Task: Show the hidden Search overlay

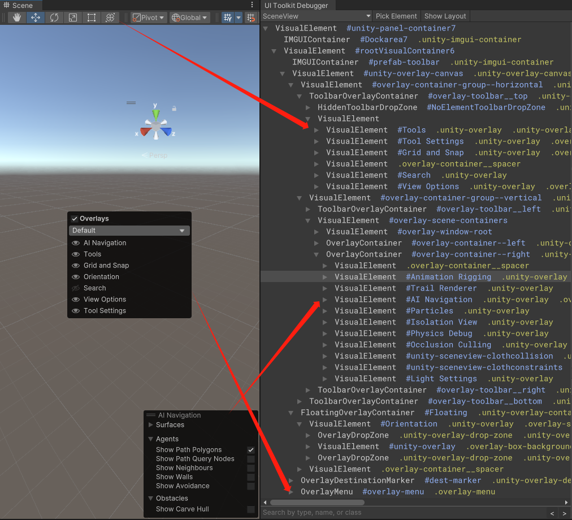Action: click(x=76, y=288)
